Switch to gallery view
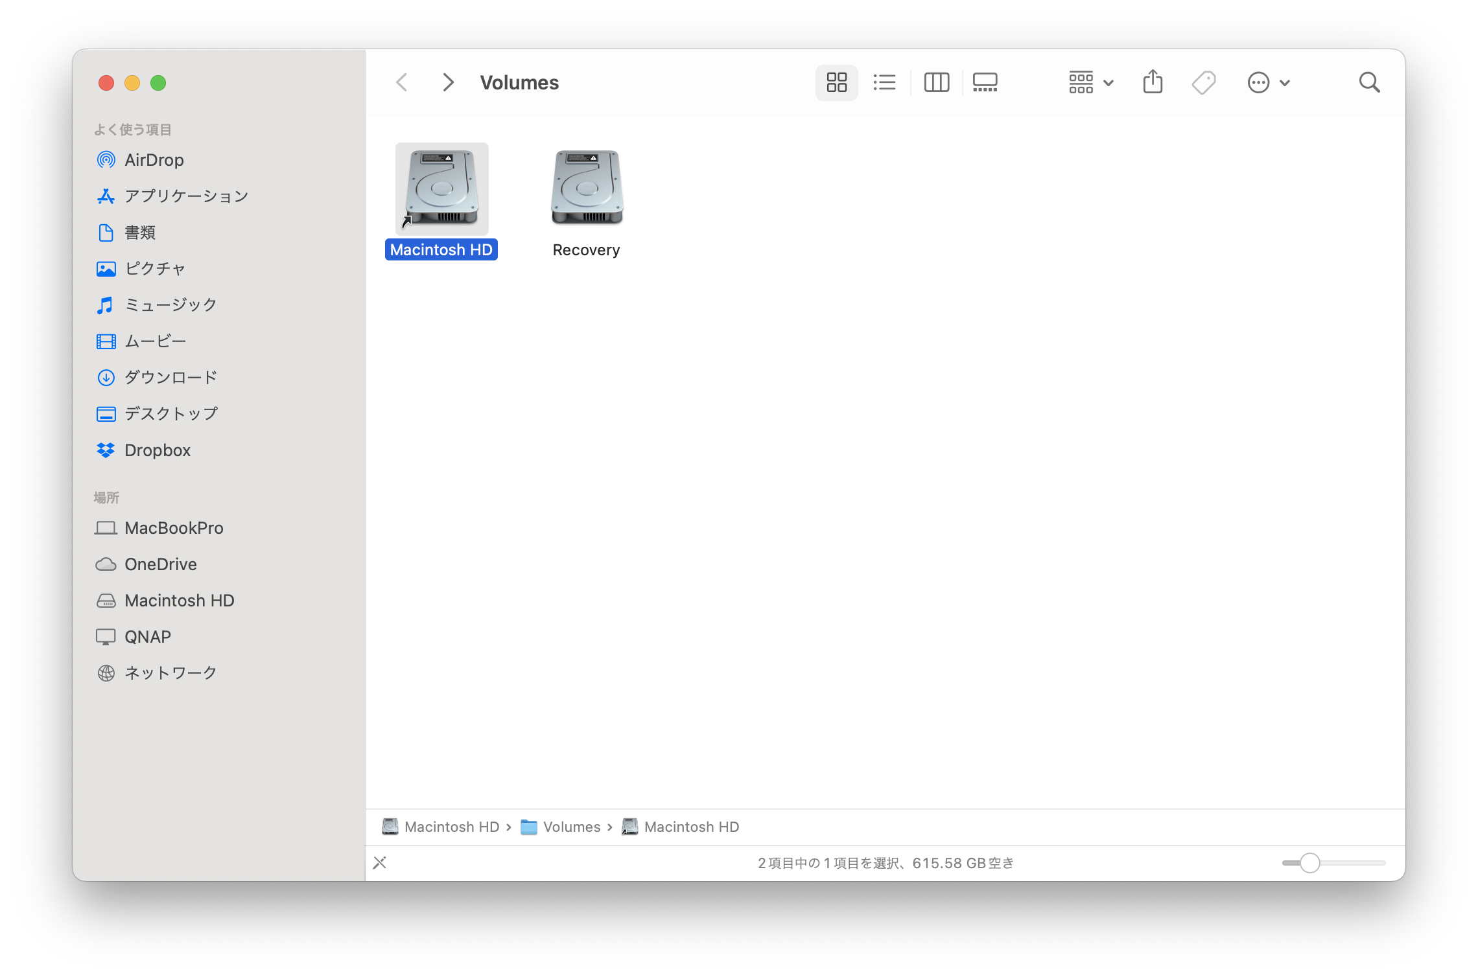1478x977 pixels. coord(985,82)
